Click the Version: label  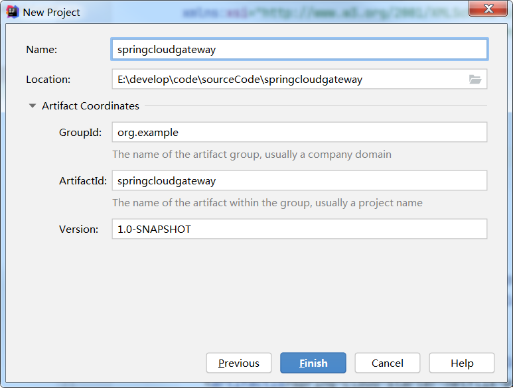coord(79,229)
